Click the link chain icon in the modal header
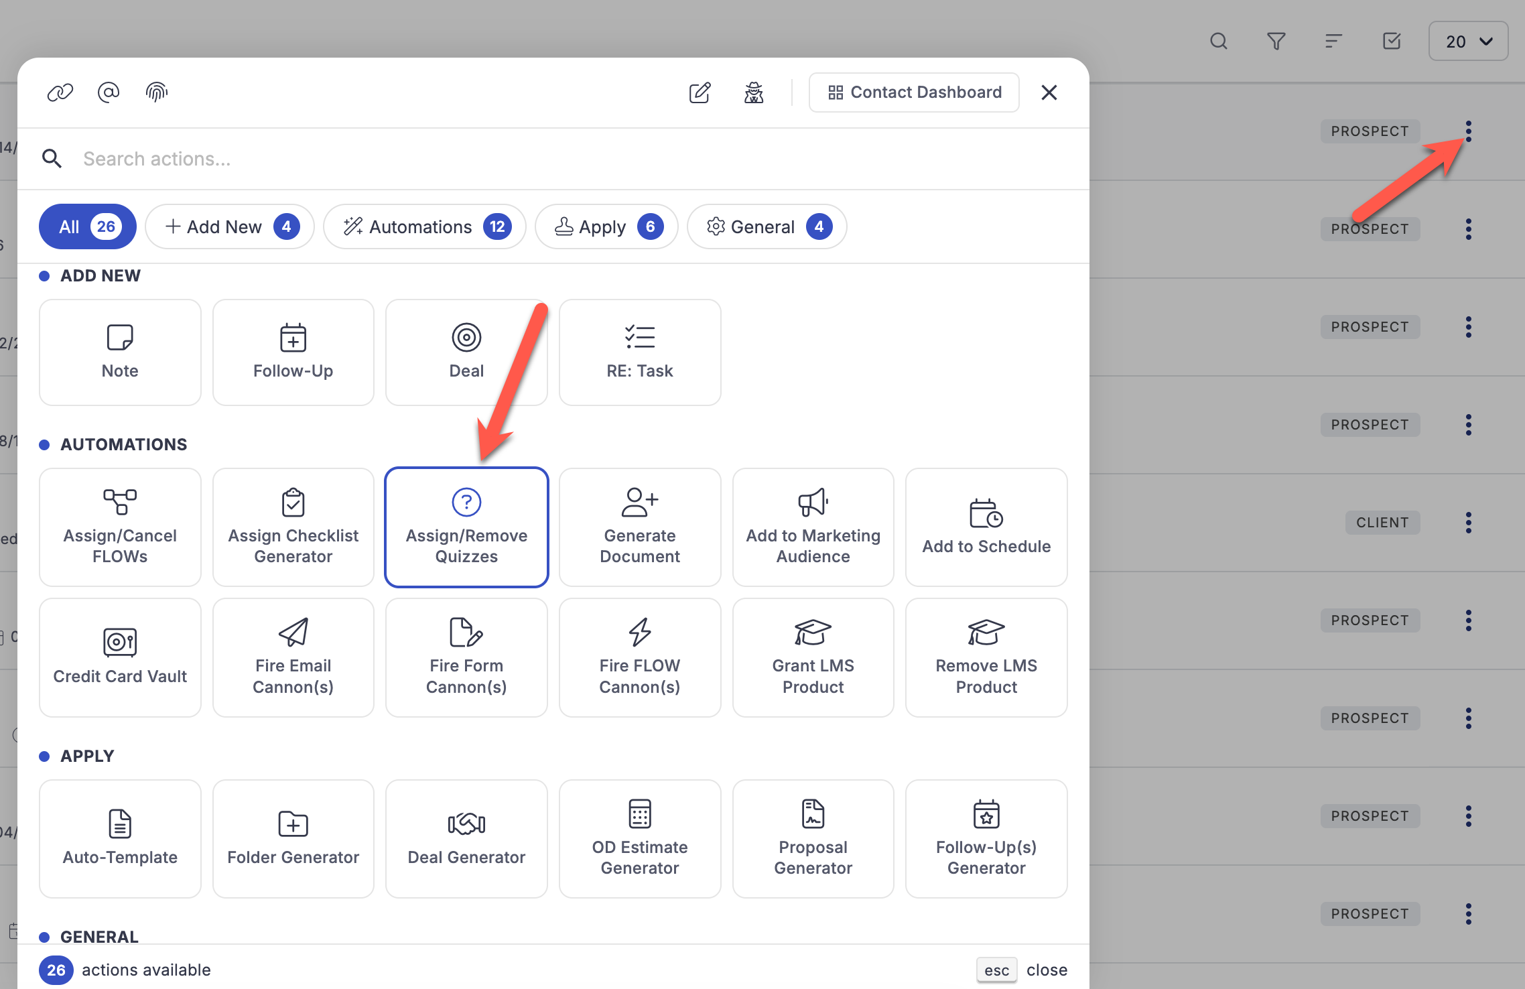The height and width of the screenshot is (989, 1525). click(x=60, y=92)
